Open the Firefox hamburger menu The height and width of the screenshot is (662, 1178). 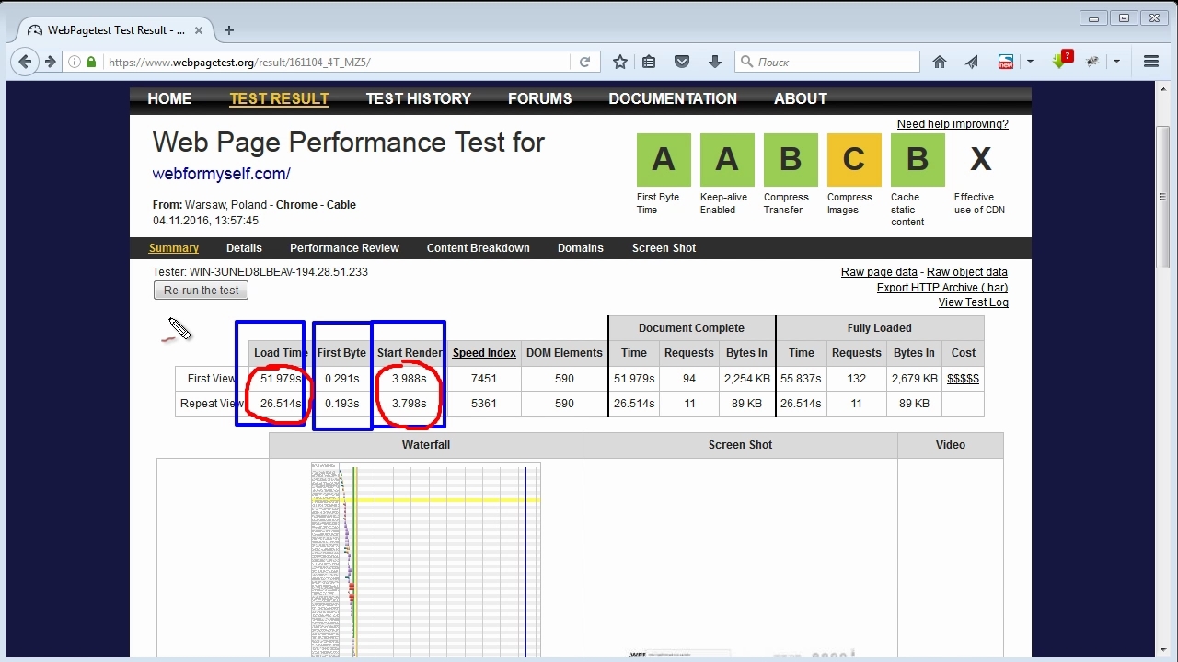pyautogui.click(x=1151, y=62)
